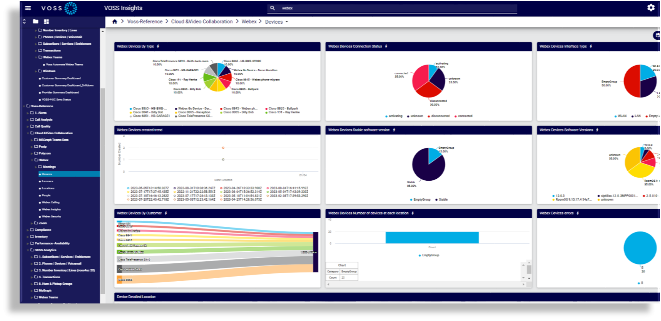Click drilldown bolt icon on Webex Devices By Customer
Viewport: 661px width, 321px height.
pyautogui.click(x=166, y=213)
